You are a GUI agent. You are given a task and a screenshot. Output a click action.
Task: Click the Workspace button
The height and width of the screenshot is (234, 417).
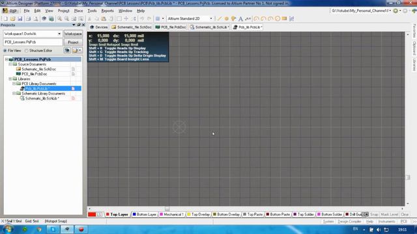pos(73,34)
